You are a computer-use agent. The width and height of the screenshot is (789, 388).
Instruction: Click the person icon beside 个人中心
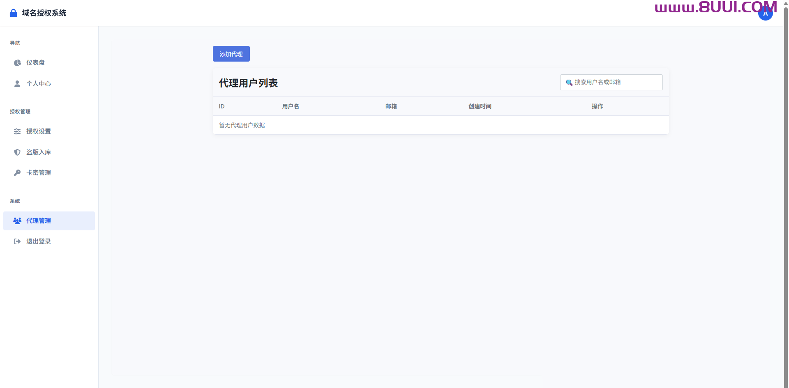[17, 84]
